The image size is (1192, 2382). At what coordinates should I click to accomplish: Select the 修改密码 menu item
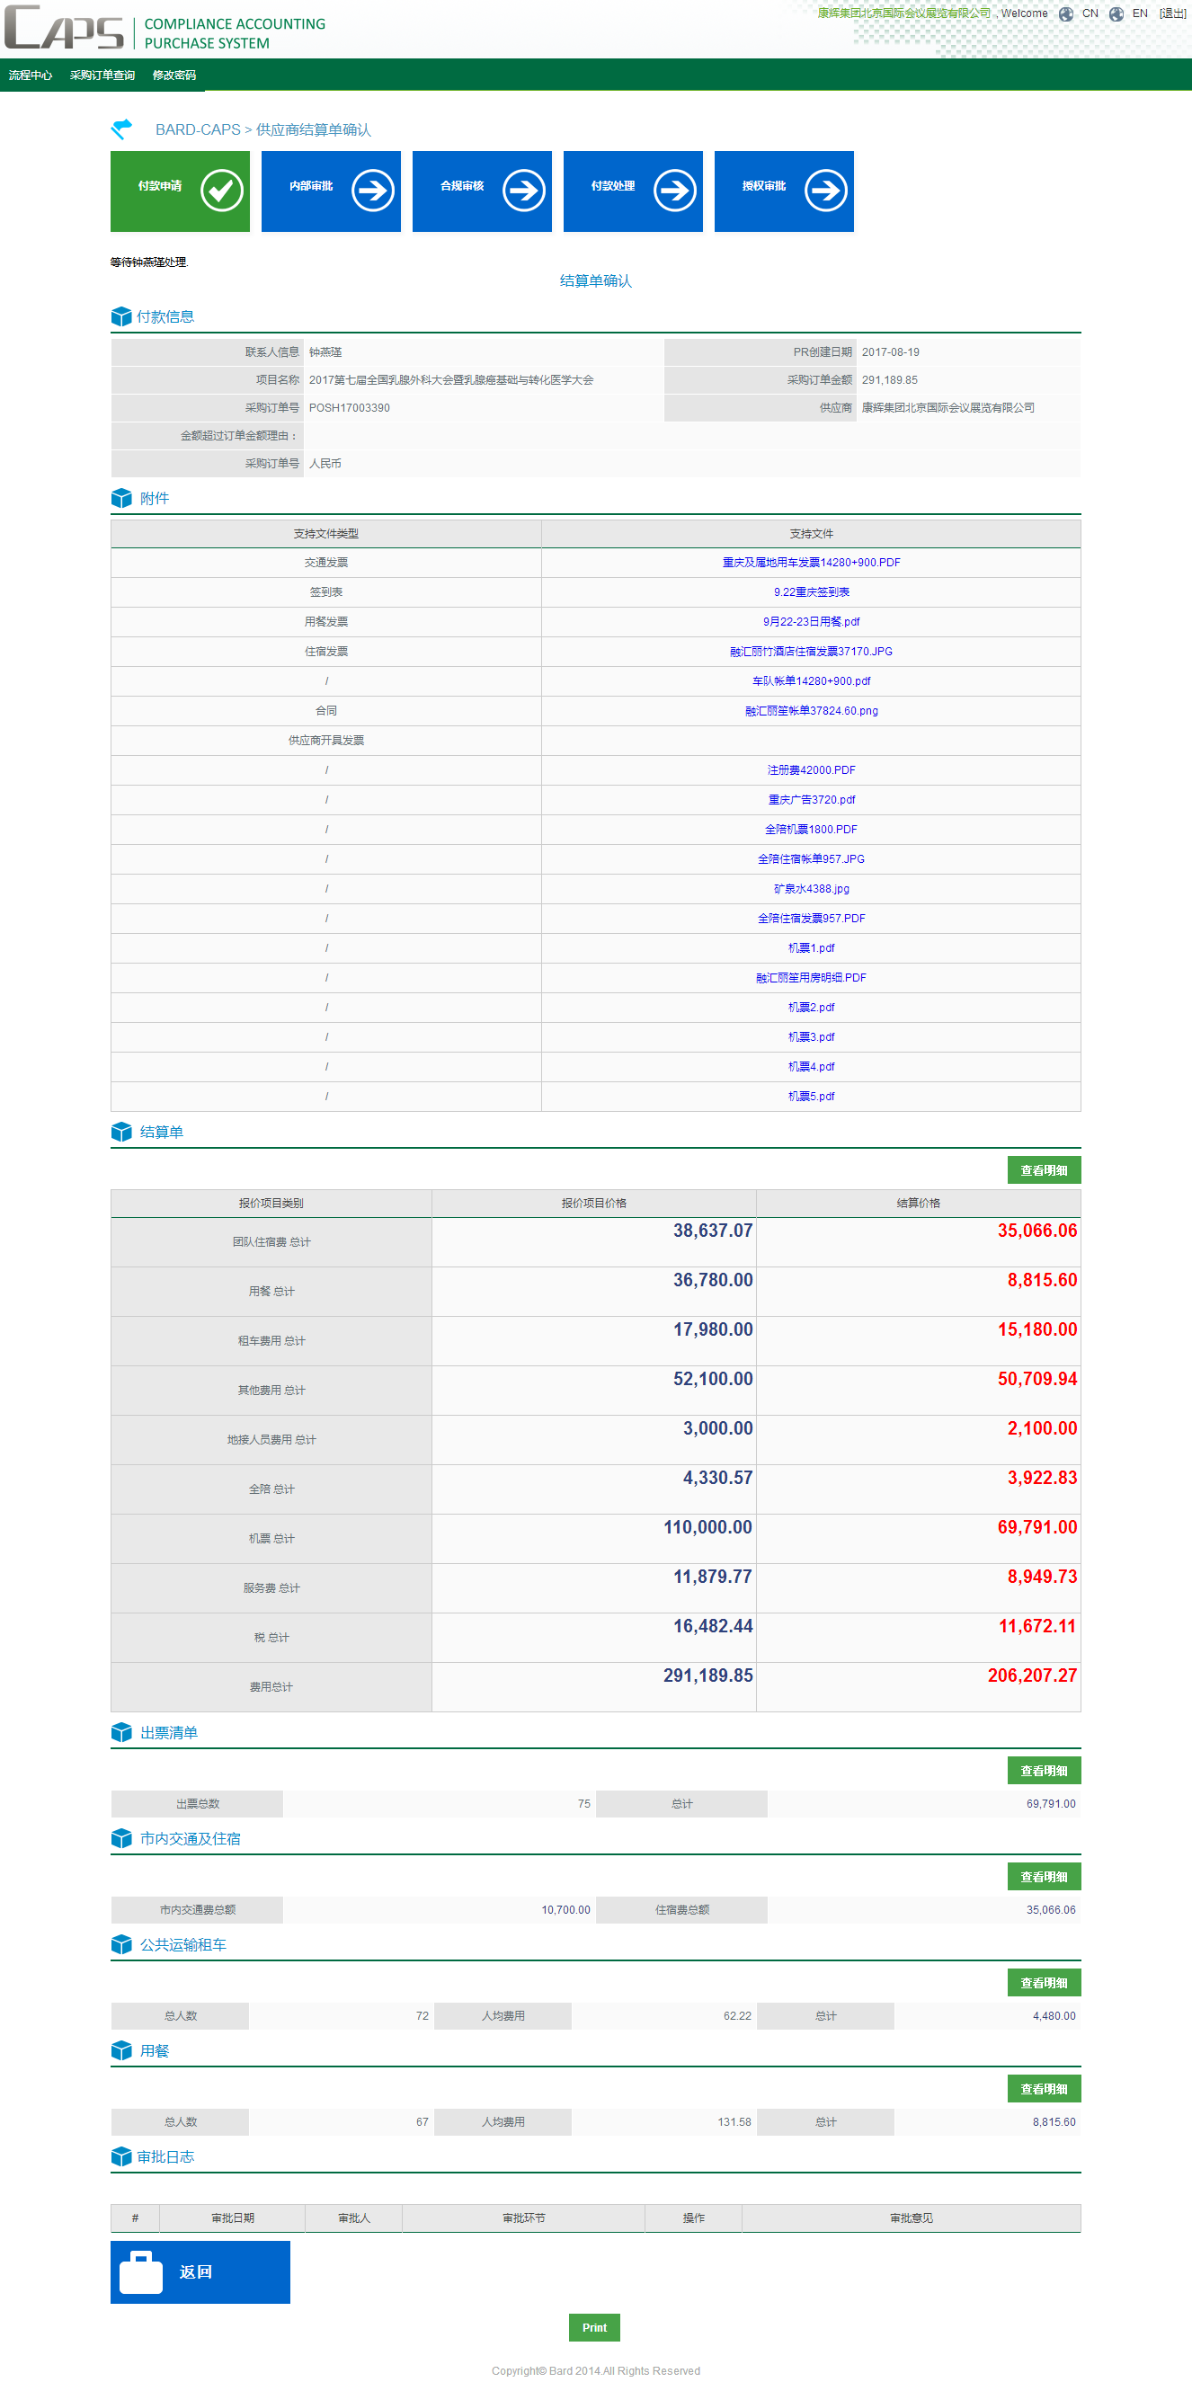pyautogui.click(x=173, y=76)
